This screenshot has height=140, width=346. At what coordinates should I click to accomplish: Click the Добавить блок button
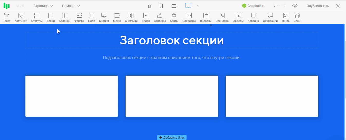tap(172, 138)
